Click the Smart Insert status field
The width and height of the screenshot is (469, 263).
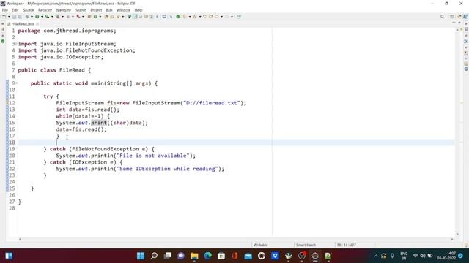[x=306, y=245]
